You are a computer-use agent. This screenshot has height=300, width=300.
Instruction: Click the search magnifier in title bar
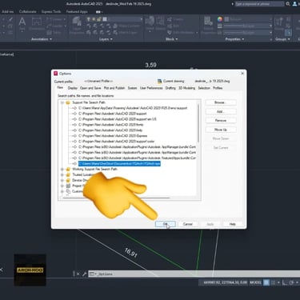tap(288, 4)
